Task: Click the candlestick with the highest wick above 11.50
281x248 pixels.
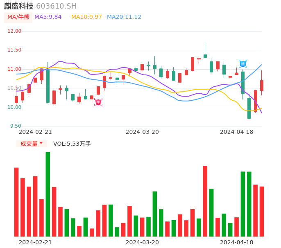Action: pos(205,56)
